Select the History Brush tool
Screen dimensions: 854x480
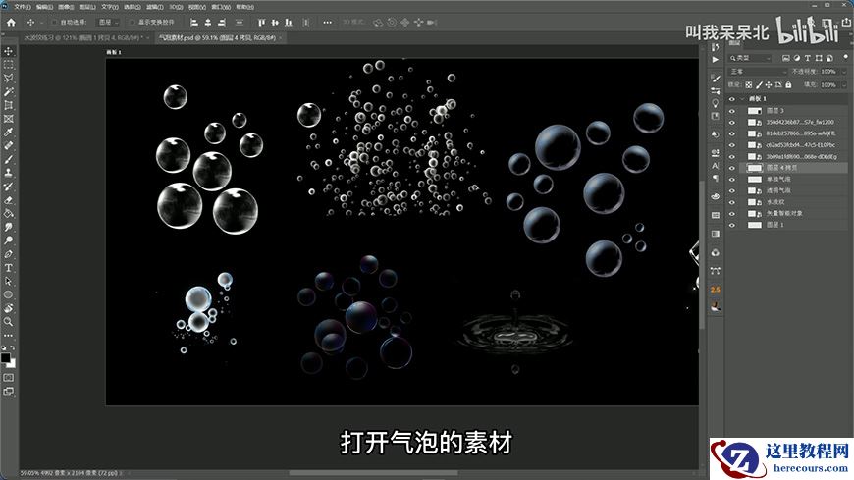tap(8, 187)
